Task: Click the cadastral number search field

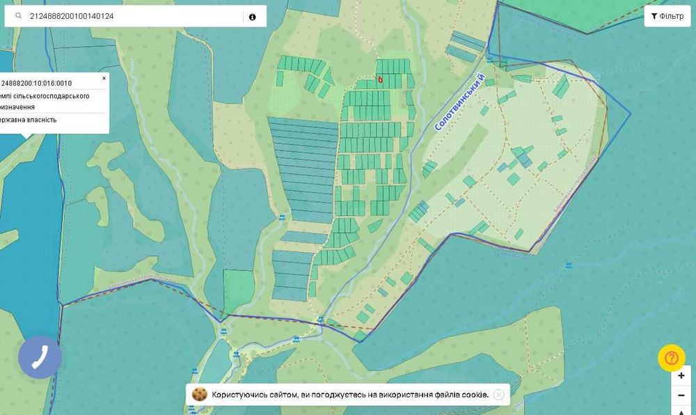Action: (135, 16)
